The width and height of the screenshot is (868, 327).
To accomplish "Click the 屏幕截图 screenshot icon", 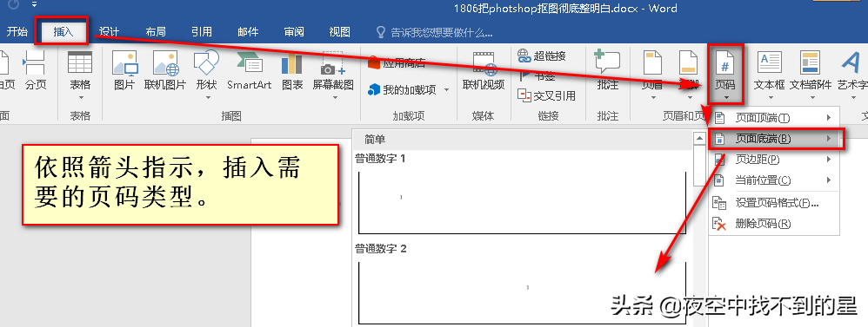I will coord(333,63).
